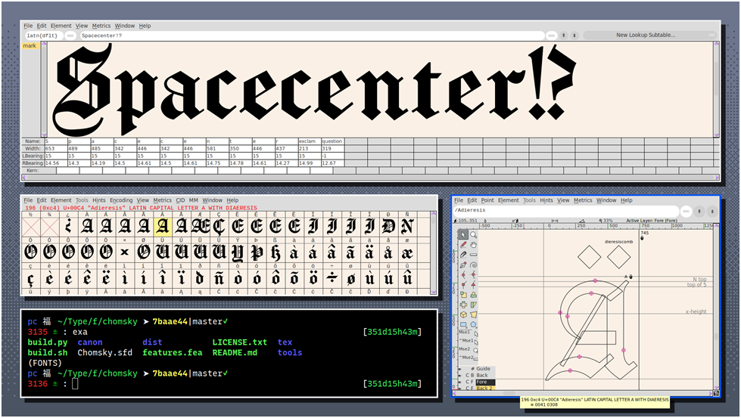741x418 pixels.
Task: Open dropdown beside /Adieresis field
Action: (687, 211)
